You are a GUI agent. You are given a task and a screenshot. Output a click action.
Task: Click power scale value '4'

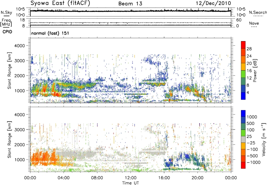[x=248, y=93]
